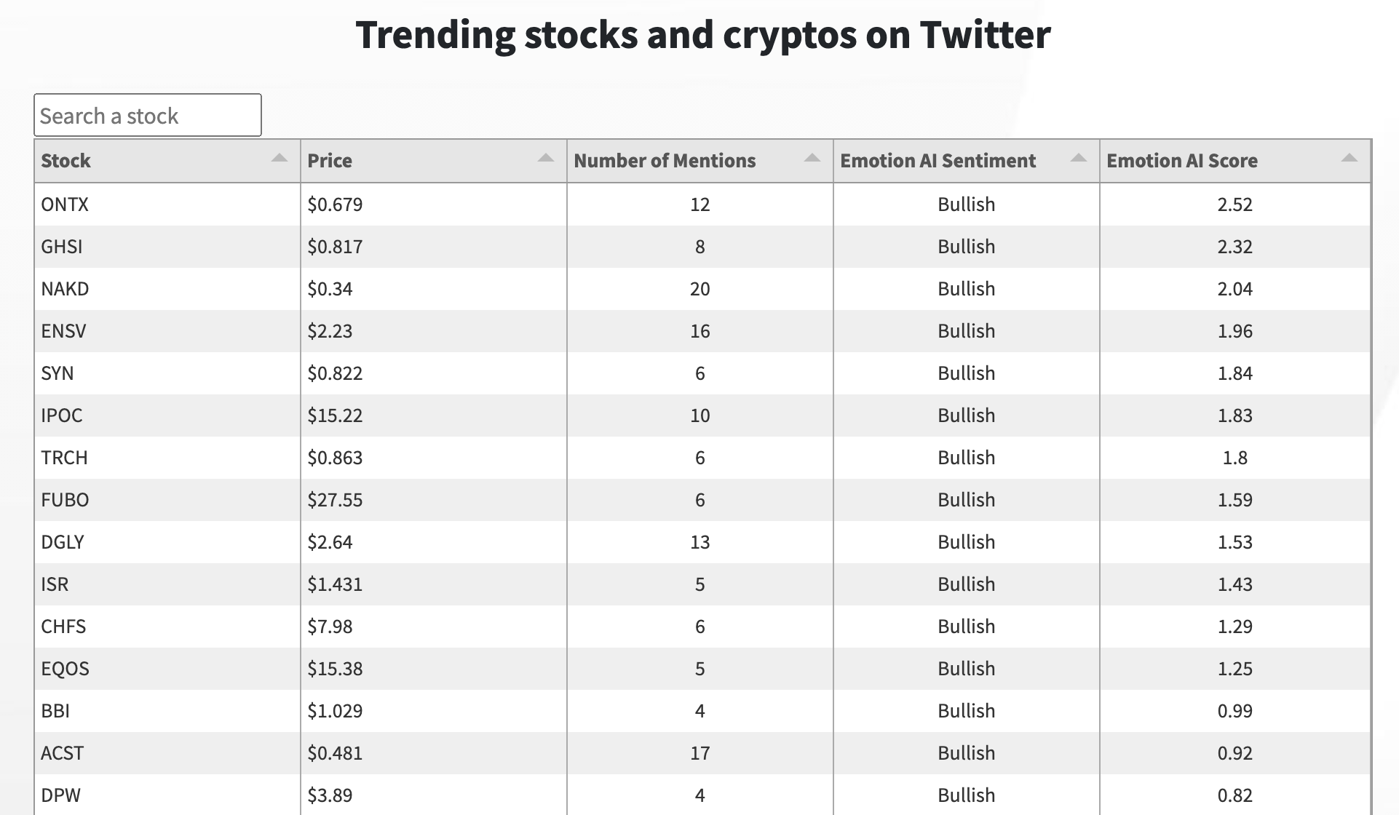
Task: Select the EQOS ticker cell
Action: click(167, 669)
